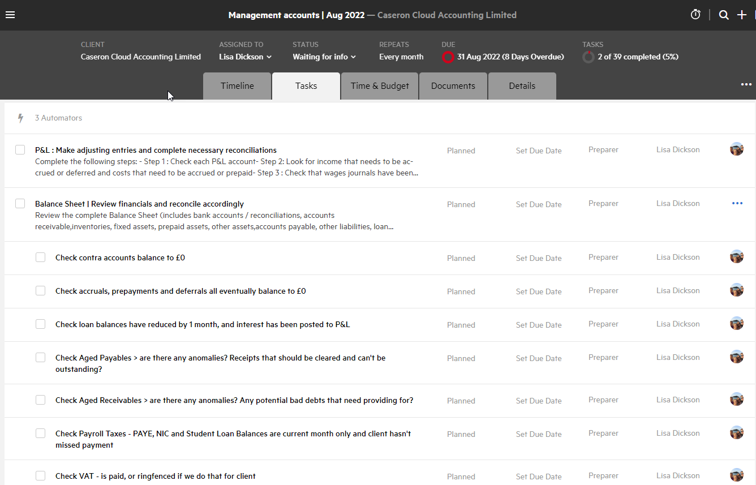This screenshot has width=756, height=485.
Task: Click avatar on Aged Receivables row
Action: (737, 400)
